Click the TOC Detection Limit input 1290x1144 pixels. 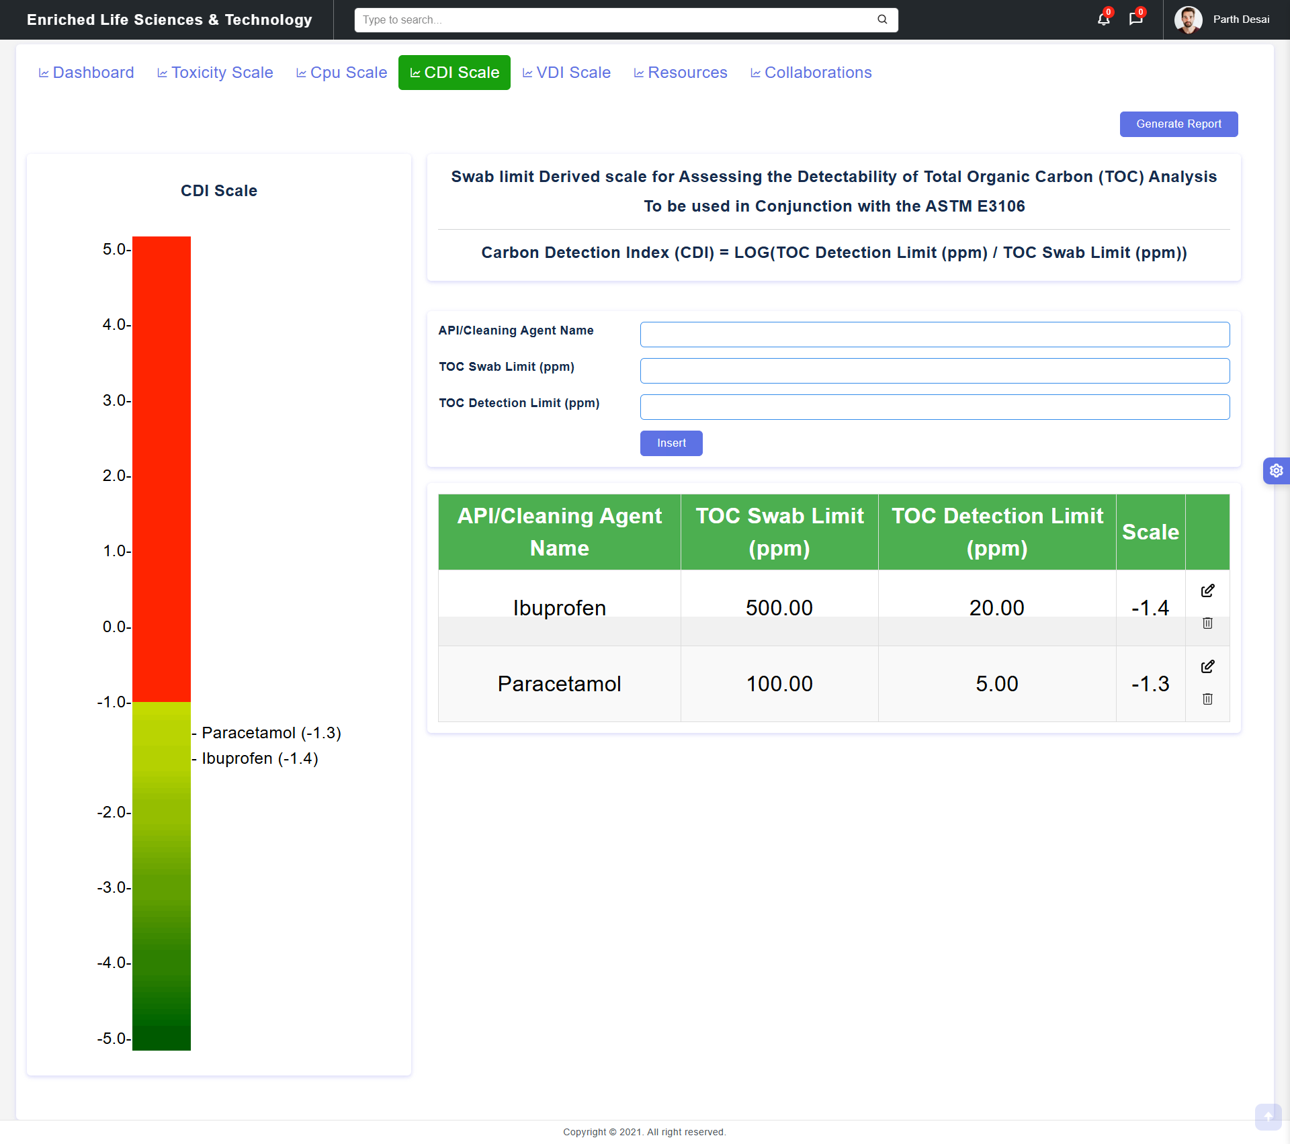pyautogui.click(x=934, y=407)
